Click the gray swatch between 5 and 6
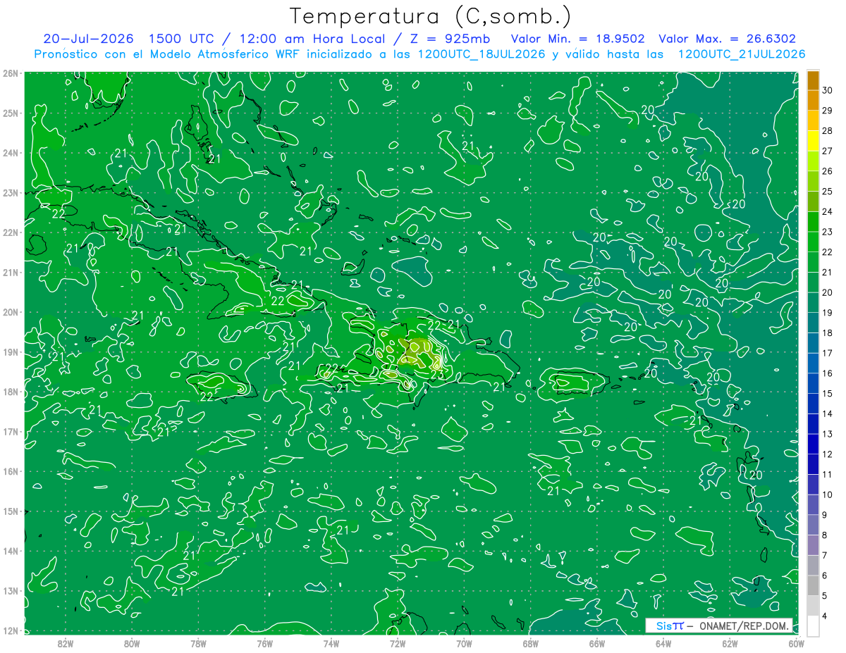This screenshot has height=653, width=846. pyautogui.click(x=813, y=585)
